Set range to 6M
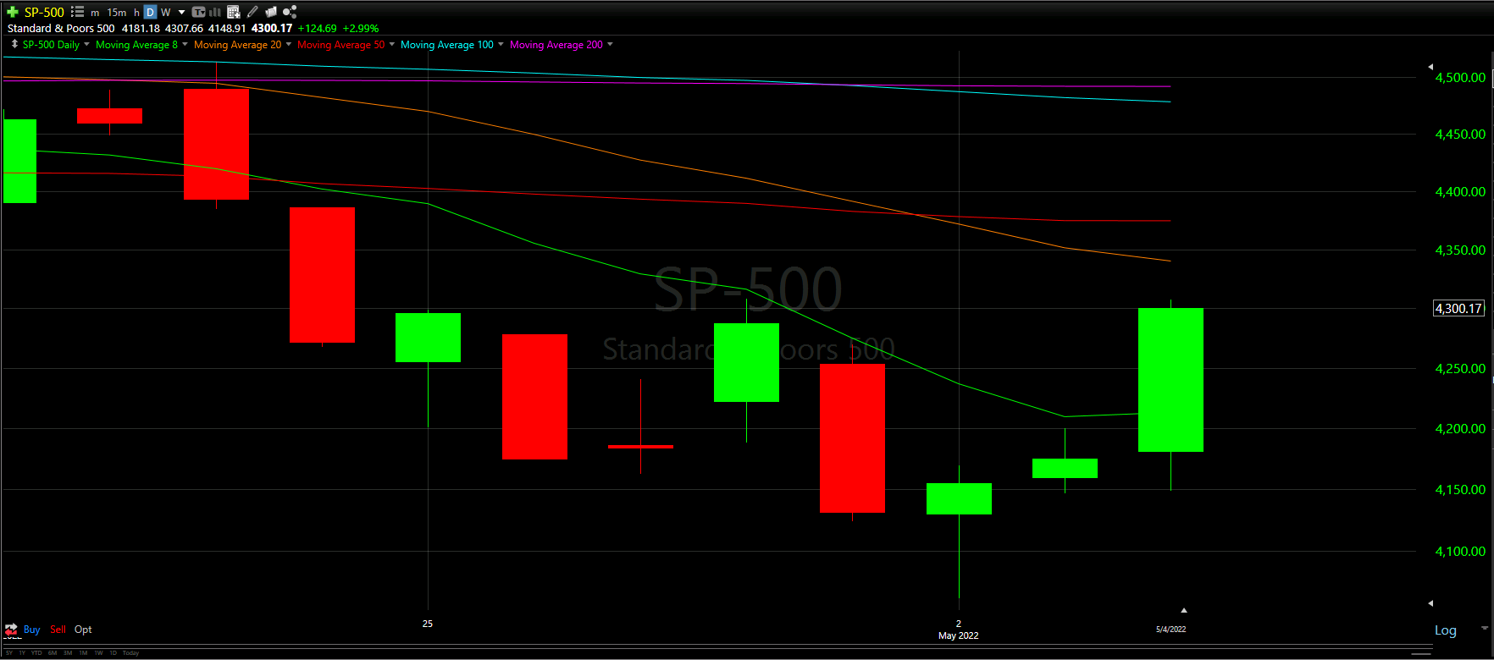The width and height of the screenshot is (1494, 660). click(x=53, y=652)
